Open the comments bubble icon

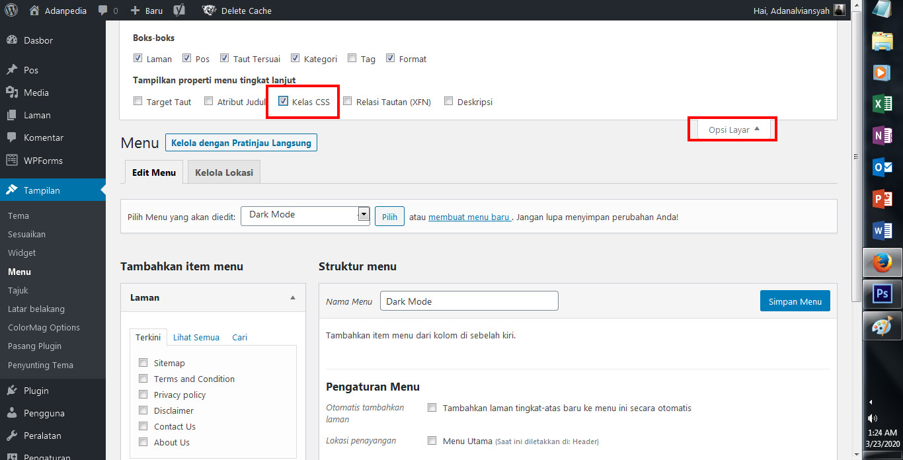tap(103, 11)
